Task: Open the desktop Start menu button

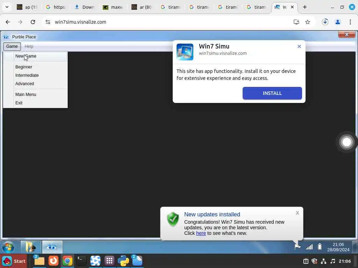Action: coord(14,261)
